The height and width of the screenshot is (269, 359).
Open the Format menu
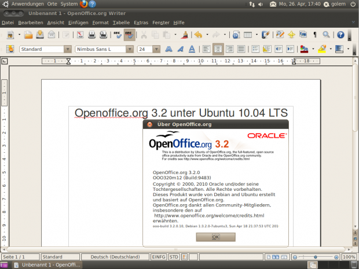[101, 23]
